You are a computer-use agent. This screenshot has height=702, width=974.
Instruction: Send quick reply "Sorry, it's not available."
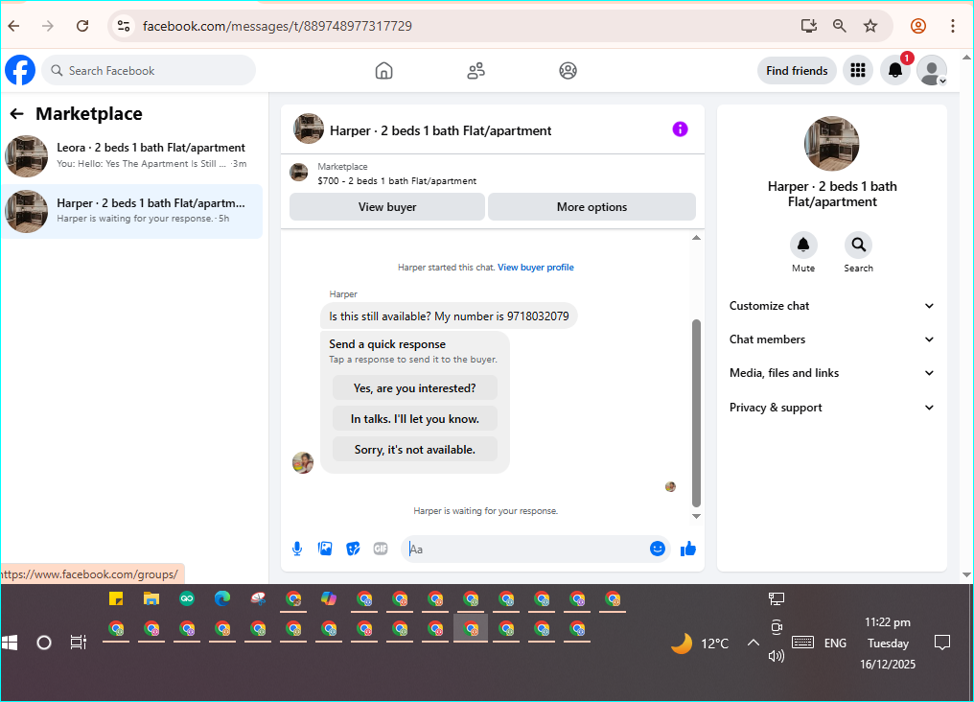415,449
